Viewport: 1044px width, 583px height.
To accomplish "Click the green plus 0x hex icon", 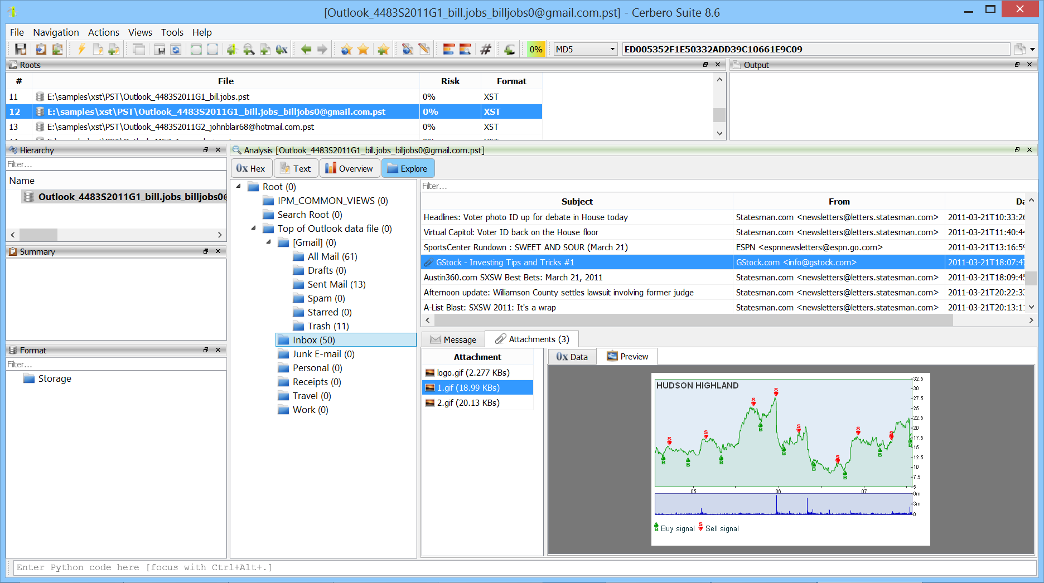I will pyautogui.click(x=282, y=50).
